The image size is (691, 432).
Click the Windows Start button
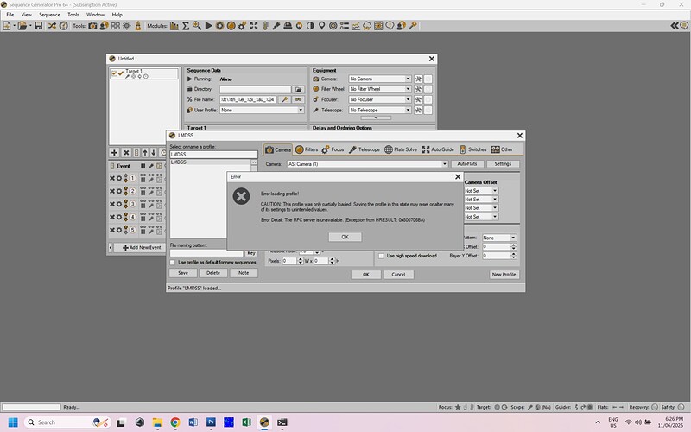tap(13, 422)
